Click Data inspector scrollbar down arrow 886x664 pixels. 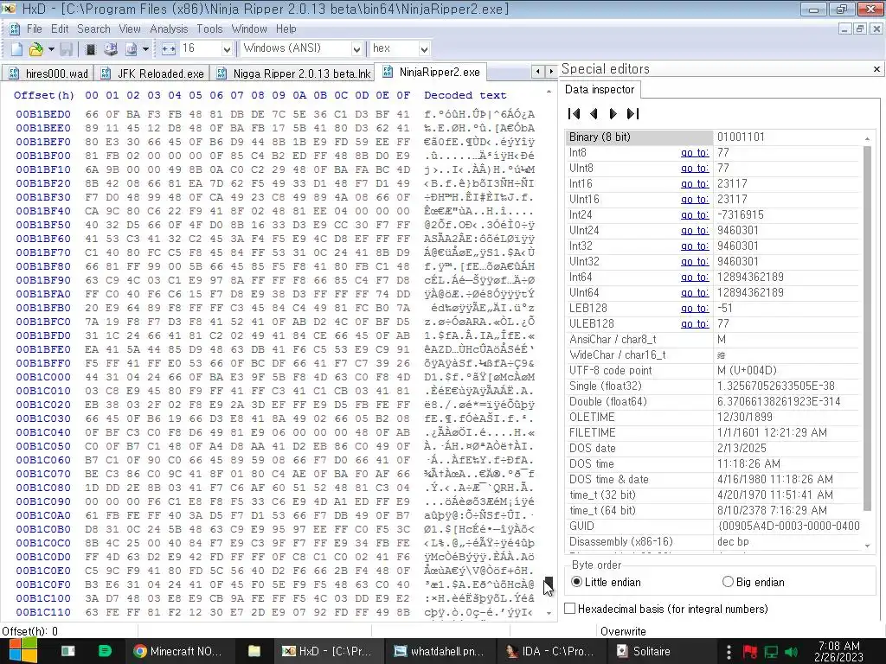point(867,546)
